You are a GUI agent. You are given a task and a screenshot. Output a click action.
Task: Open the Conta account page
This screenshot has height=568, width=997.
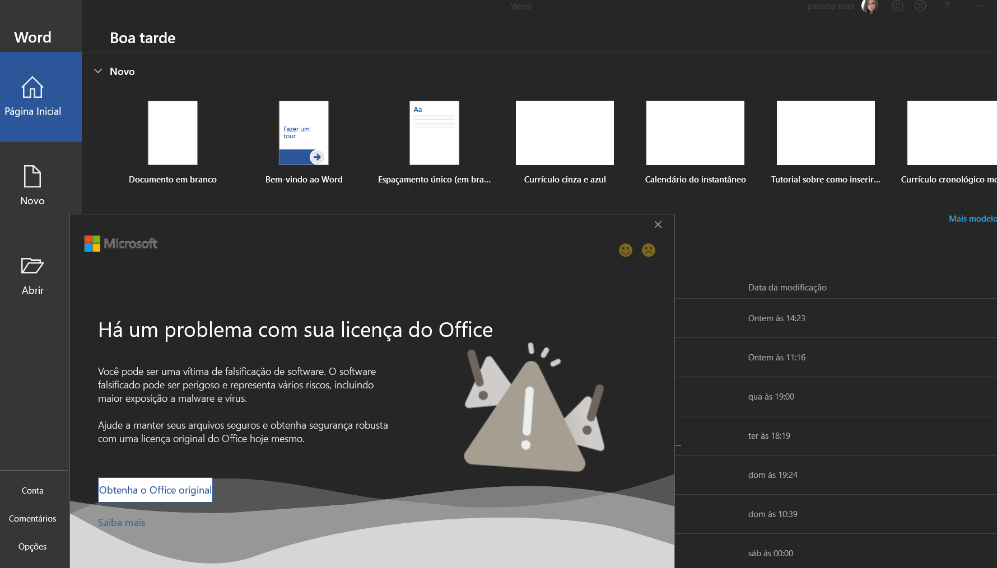(32, 491)
